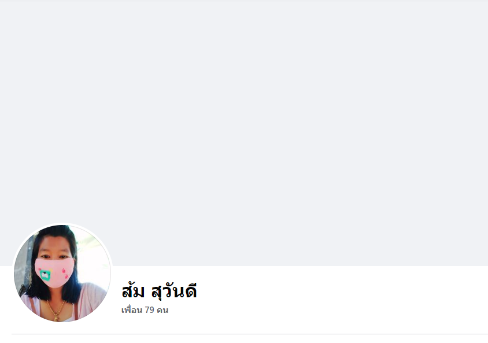Click the empty gray cover photo area
Viewport: 488px width, 343px height.
pyautogui.click(x=244, y=124)
